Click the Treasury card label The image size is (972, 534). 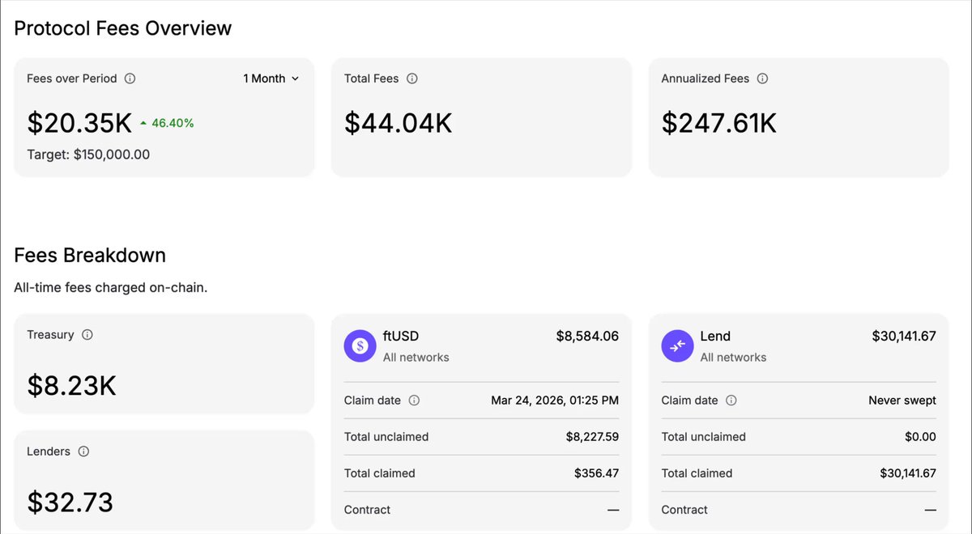[50, 334]
